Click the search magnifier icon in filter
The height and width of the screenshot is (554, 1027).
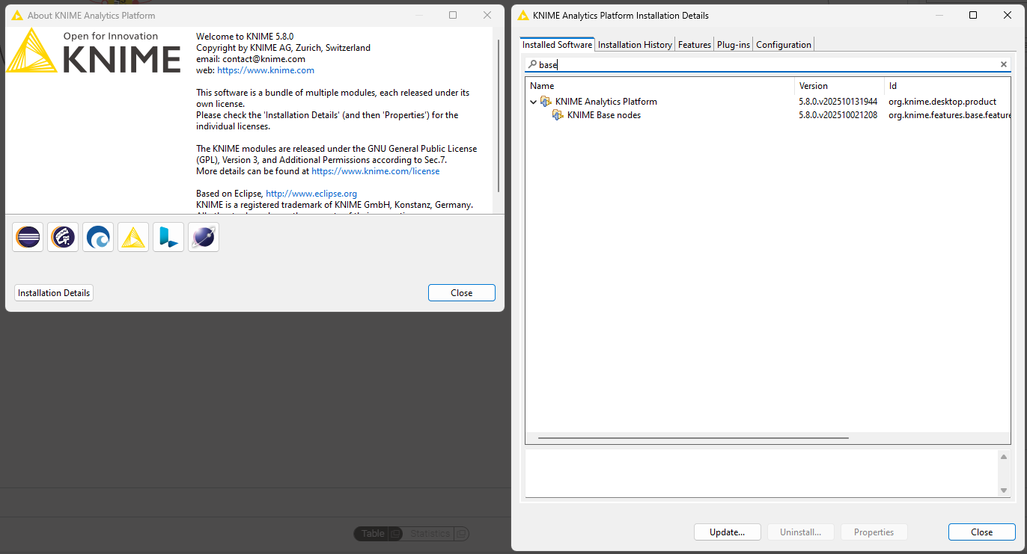click(532, 65)
